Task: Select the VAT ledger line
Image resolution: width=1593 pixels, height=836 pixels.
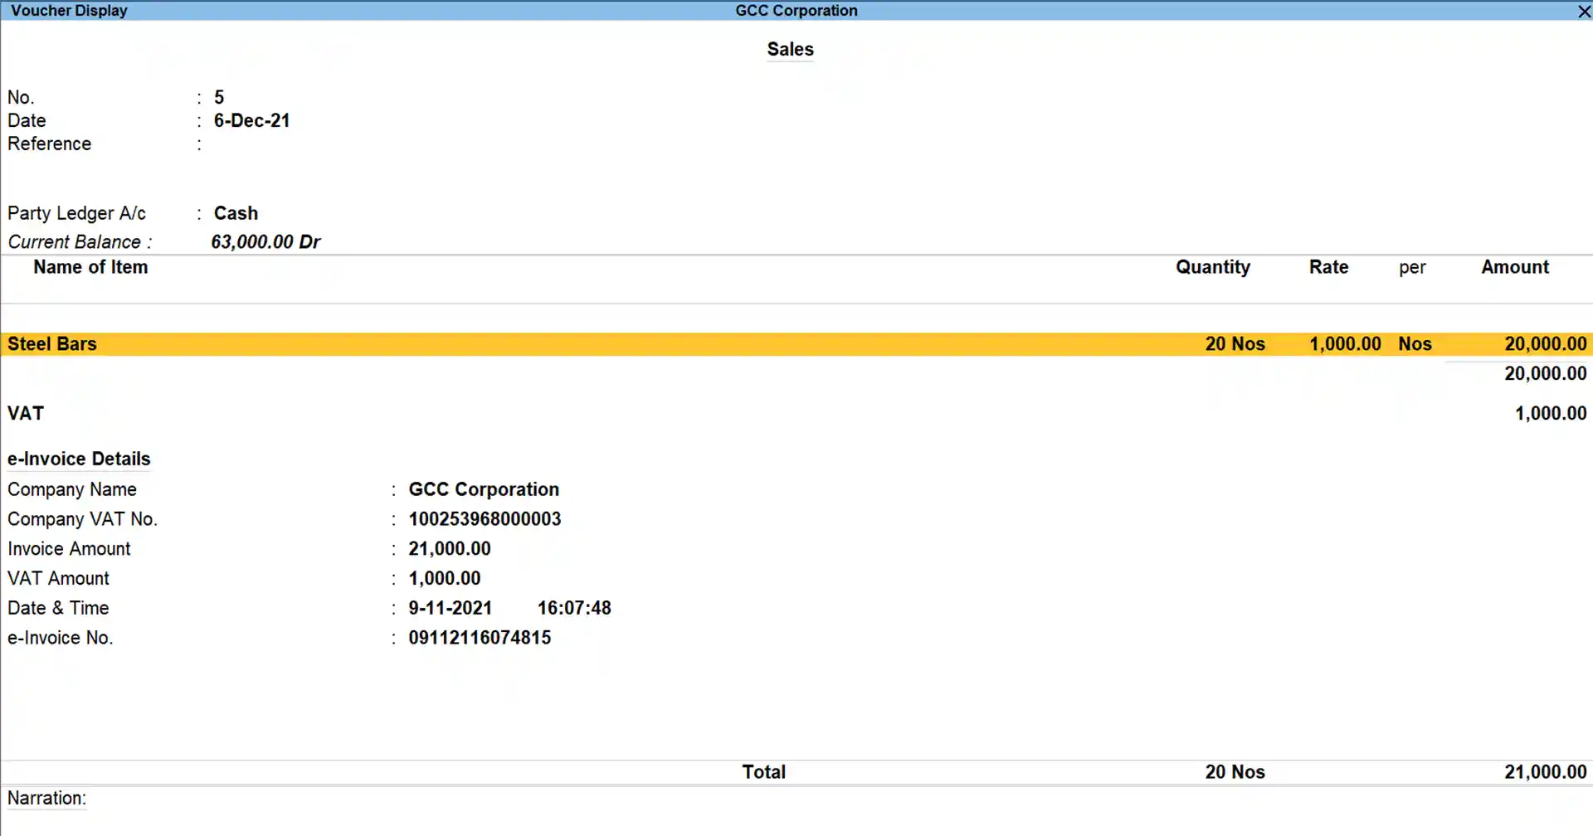Action: coord(27,412)
